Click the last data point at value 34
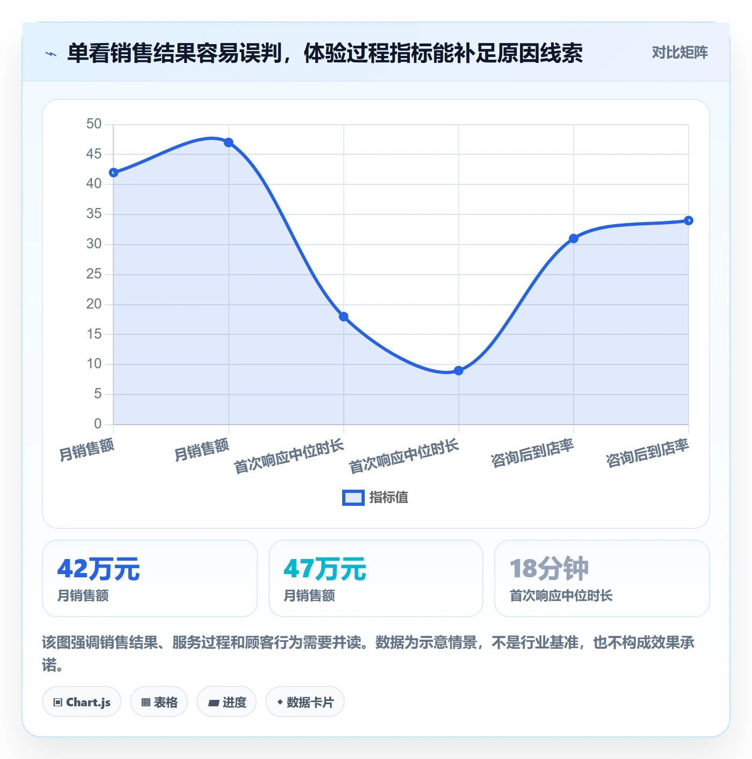The image size is (752, 759). tap(689, 220)
